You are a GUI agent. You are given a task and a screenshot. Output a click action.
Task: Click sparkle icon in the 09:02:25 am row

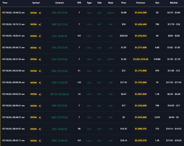pos(40,94)
